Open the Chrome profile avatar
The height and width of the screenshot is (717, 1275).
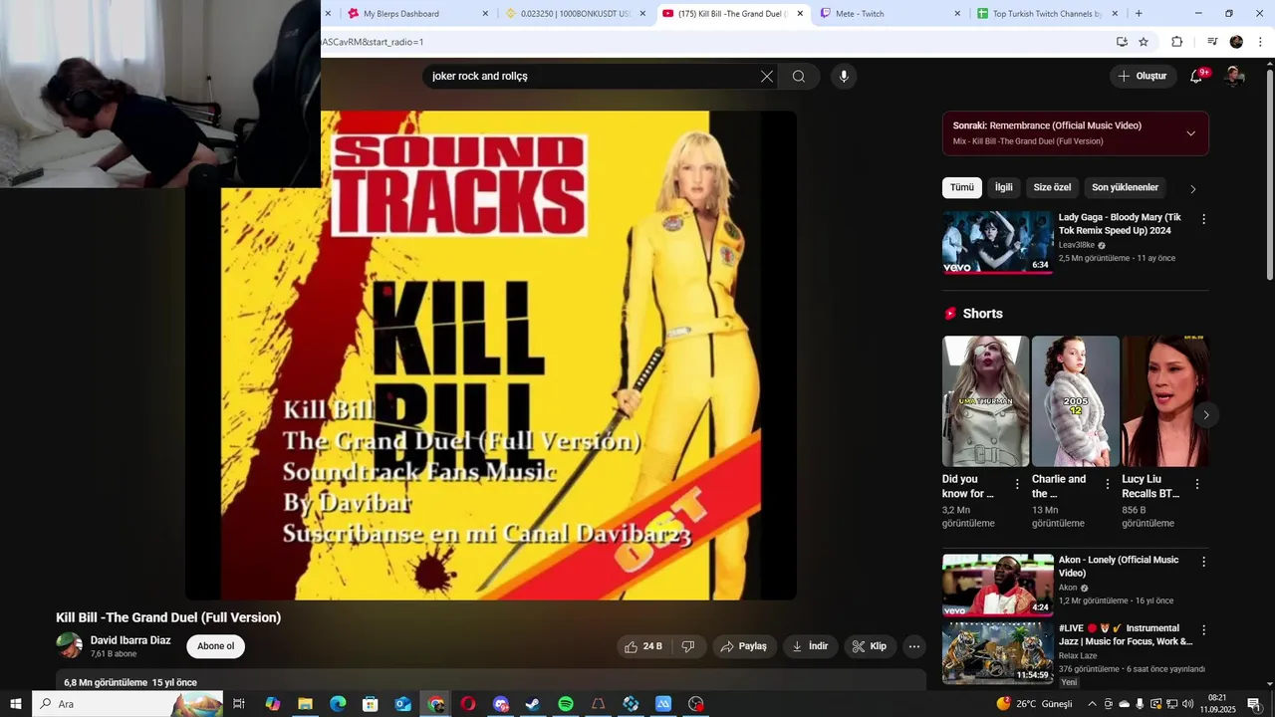(1236, 42)
